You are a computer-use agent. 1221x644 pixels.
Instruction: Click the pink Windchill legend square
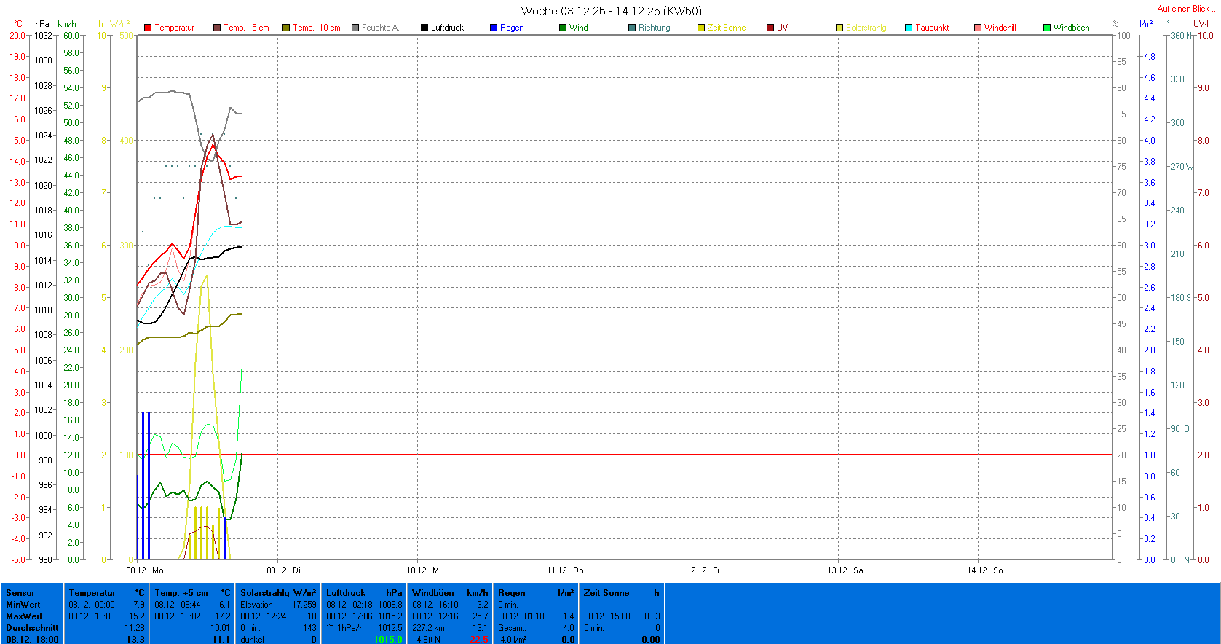point(978,28)
